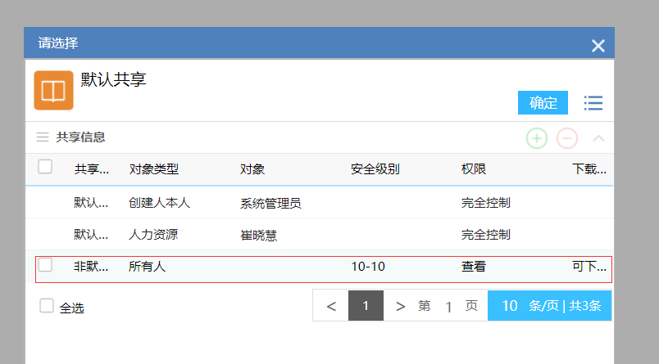This screenshot has width=659, height=364.
Task: Click the red minus remove icon
Action: coord(567,138)
